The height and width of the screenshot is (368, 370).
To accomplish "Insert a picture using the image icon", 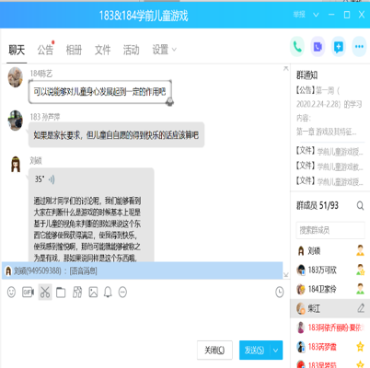I will [93, 292].
